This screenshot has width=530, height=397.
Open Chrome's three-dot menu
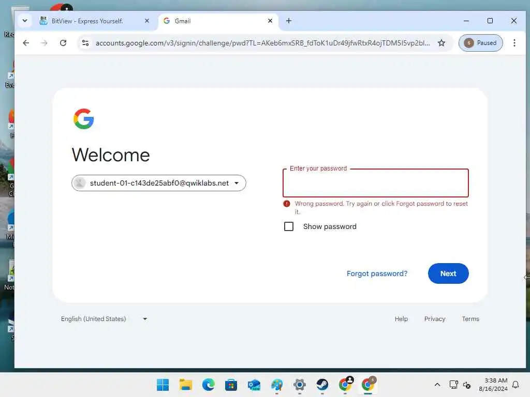[514, 43]
